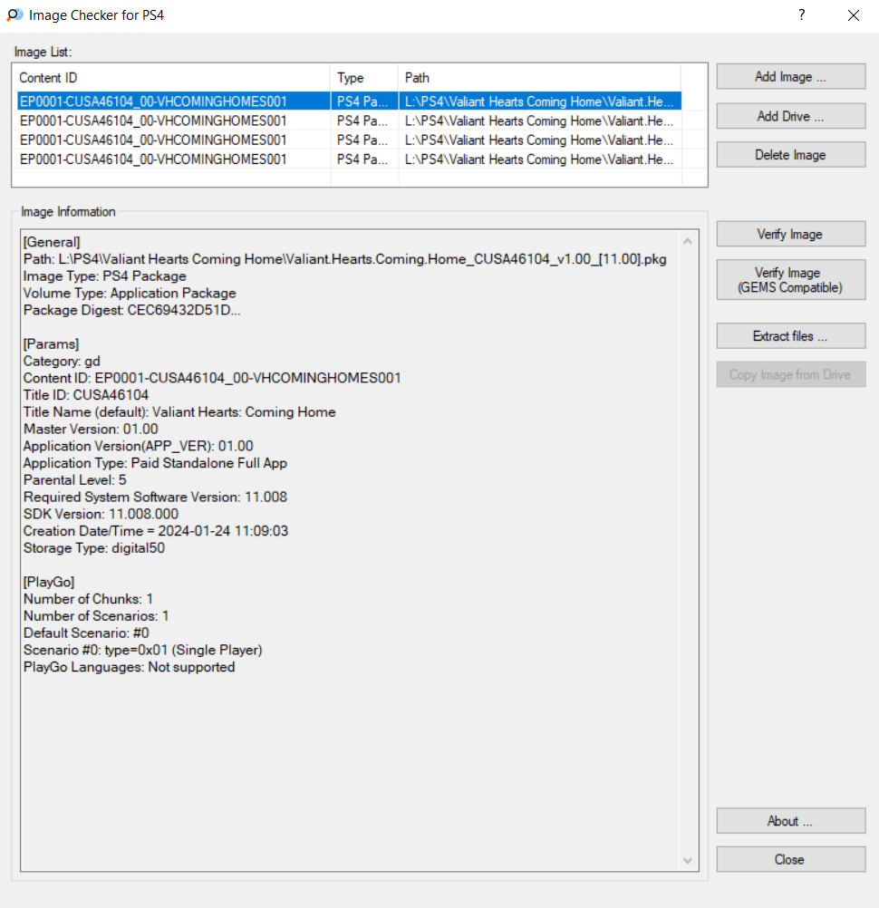
Task: Click the 'Creation Date/Time' line
Action: point(156,530)
